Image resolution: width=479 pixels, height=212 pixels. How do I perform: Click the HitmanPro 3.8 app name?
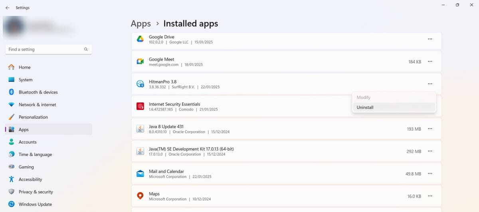(x=162, y=82)
